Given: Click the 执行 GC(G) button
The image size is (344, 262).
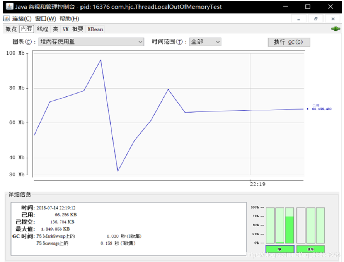Looking at the screenshot, I should 289,42.
